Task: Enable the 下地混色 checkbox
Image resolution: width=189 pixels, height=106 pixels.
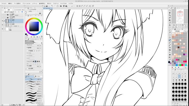Action: coord(27,51)
